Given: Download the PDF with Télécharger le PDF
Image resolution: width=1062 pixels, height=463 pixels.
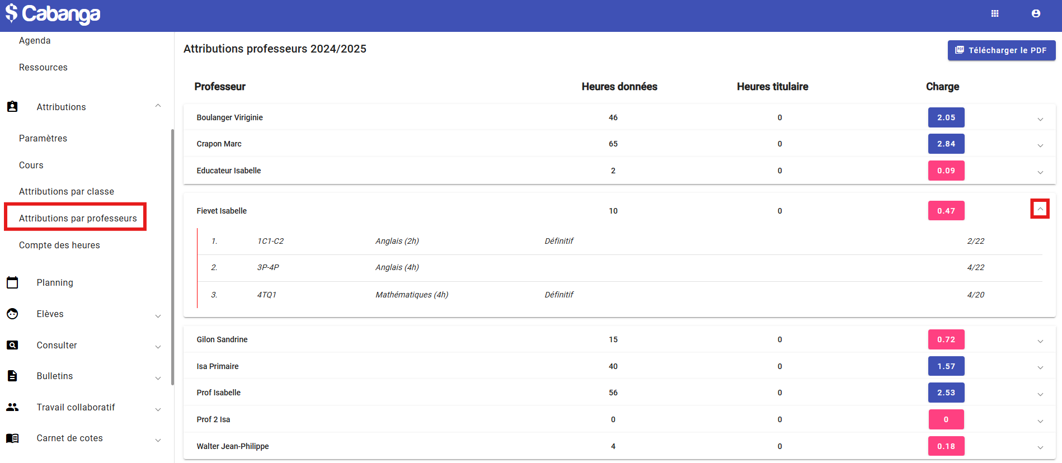Looking at the screenshot, I should point(1001,50).
